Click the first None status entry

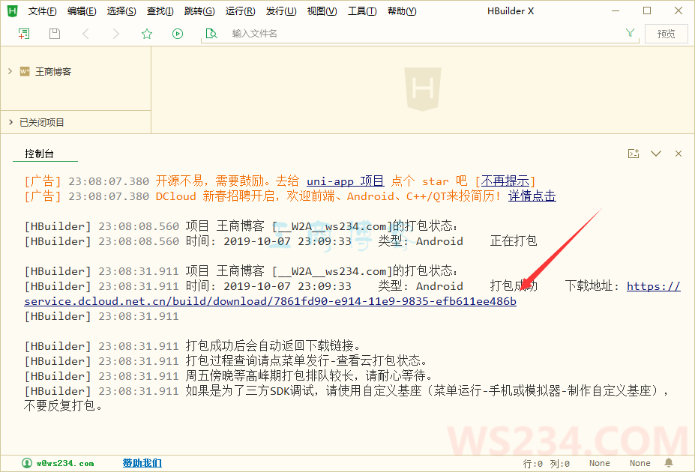pos(599,463)
